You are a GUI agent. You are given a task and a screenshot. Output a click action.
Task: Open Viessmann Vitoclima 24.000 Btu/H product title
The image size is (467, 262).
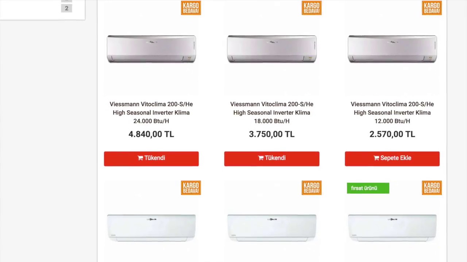coord(151,112)
